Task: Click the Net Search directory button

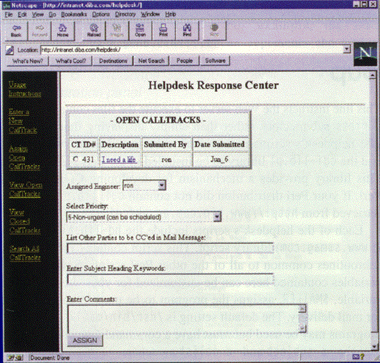Action: pos(151,61)
